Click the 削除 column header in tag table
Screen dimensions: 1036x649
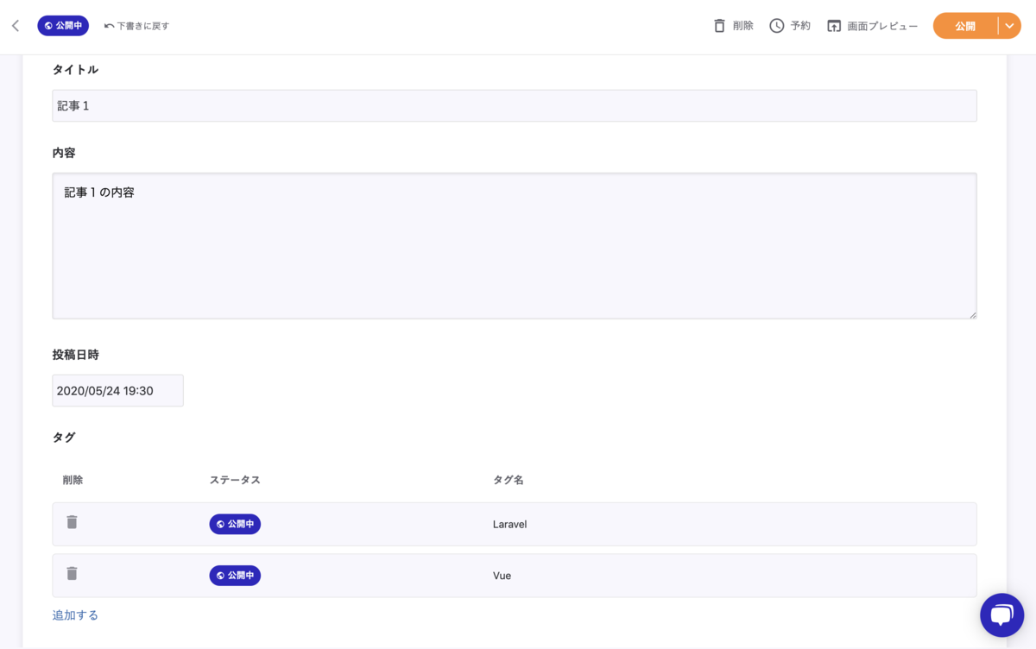(73, 480)
